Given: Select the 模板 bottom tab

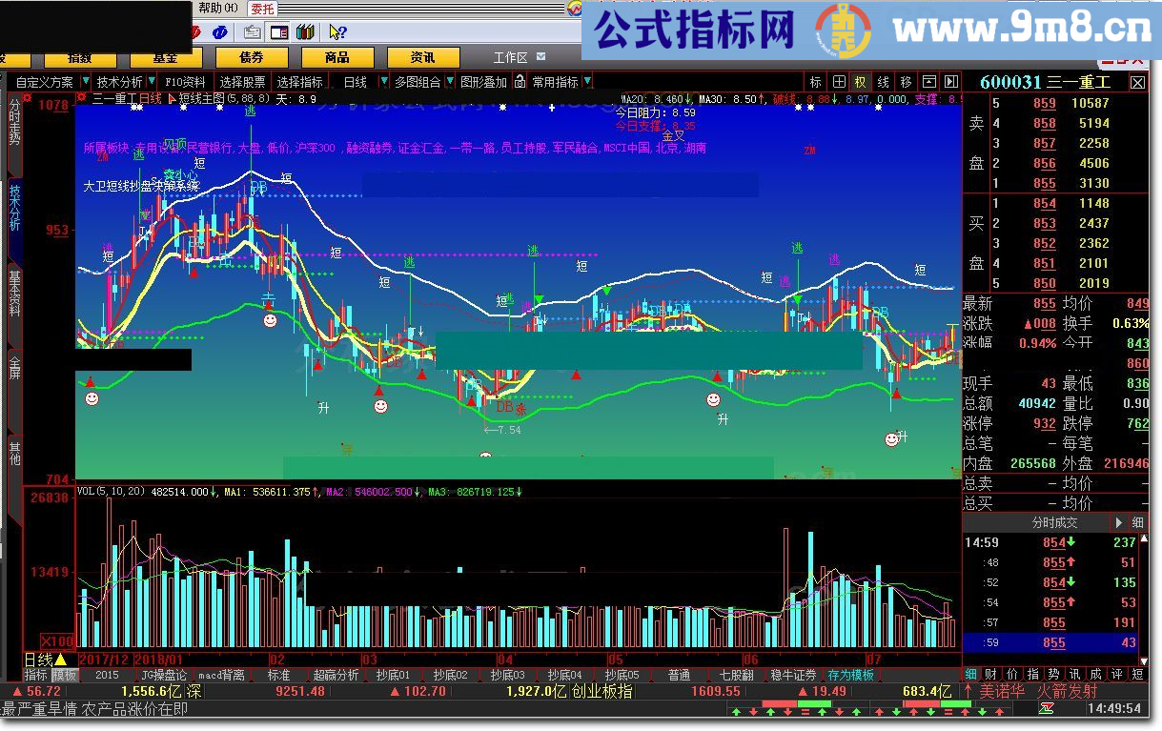Looking at the screenshot, I should point(65,676).
